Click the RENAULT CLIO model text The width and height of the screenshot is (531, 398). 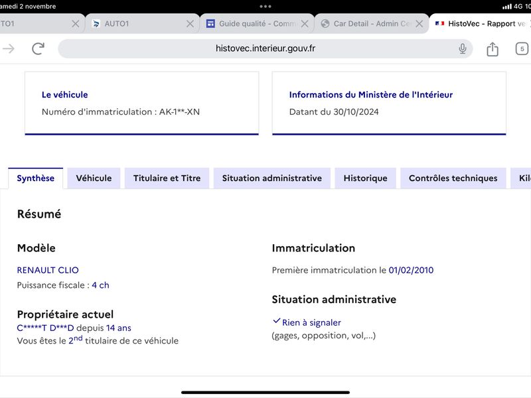(x=48, y=270)
